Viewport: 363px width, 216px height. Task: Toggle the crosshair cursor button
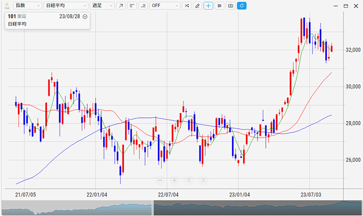pyautogui.click(x=208, y=6)
